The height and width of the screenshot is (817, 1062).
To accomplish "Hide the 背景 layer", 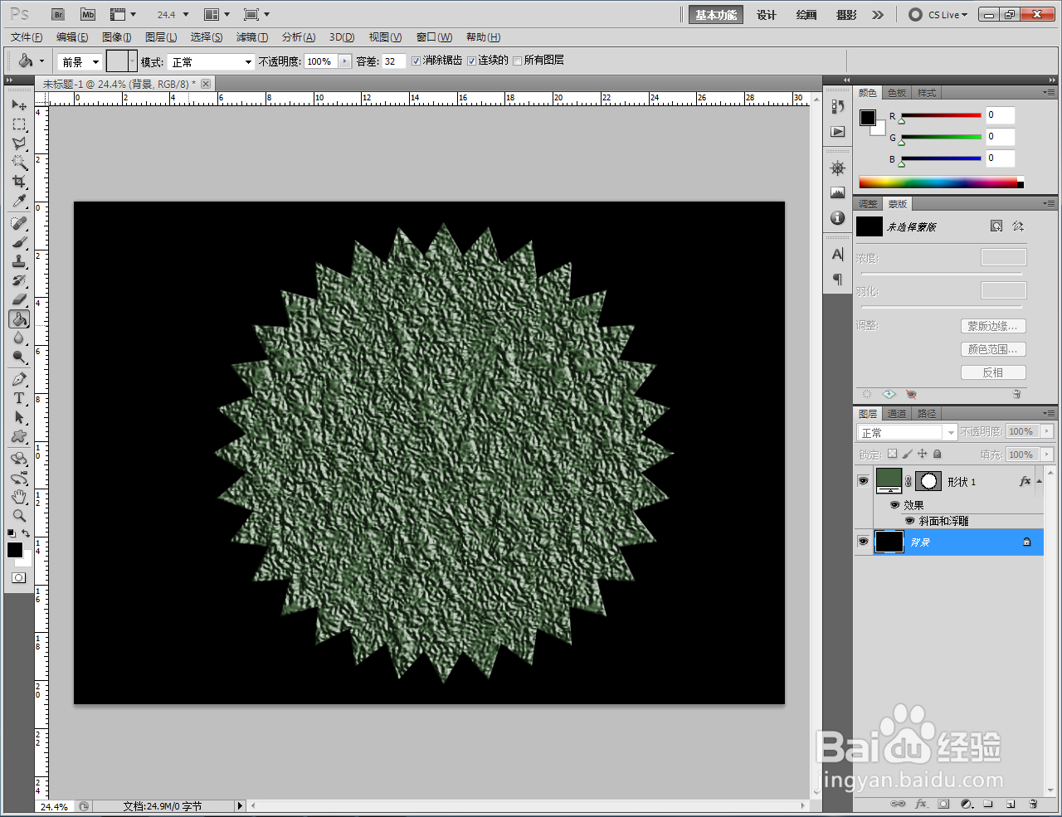I will (863, 542).
